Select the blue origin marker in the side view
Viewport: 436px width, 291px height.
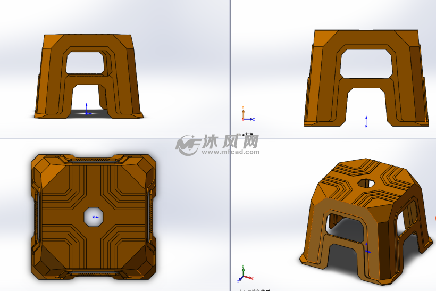pos(366,122)
